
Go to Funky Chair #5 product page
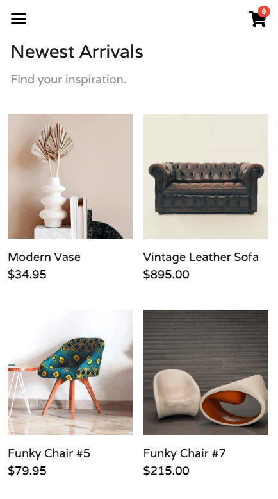pos(49,453)
